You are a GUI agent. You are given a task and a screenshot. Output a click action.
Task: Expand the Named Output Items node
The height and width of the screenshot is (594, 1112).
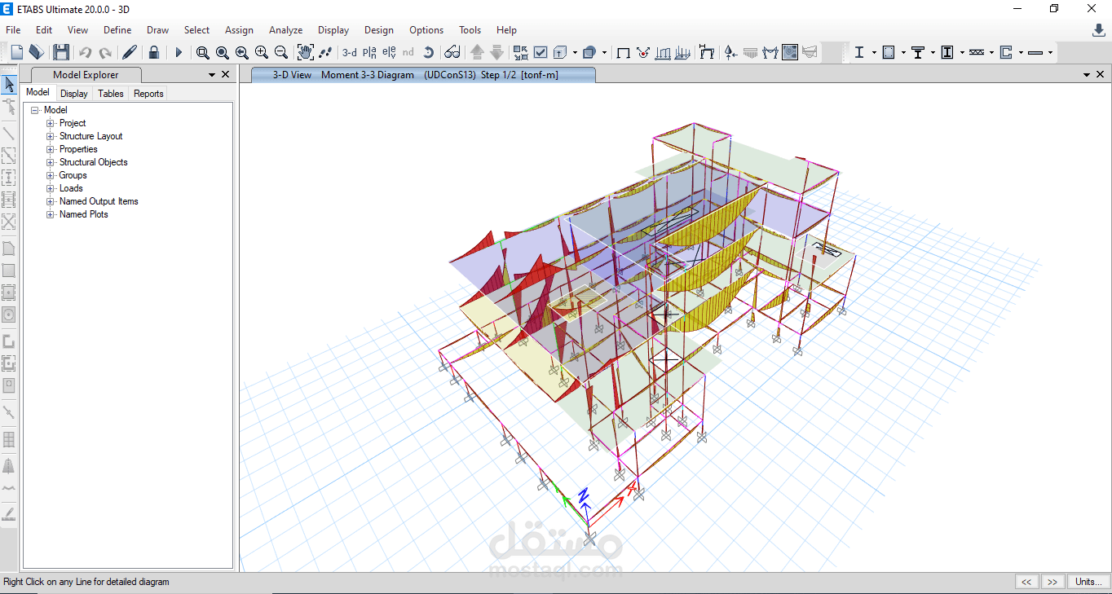pos(51,201)
